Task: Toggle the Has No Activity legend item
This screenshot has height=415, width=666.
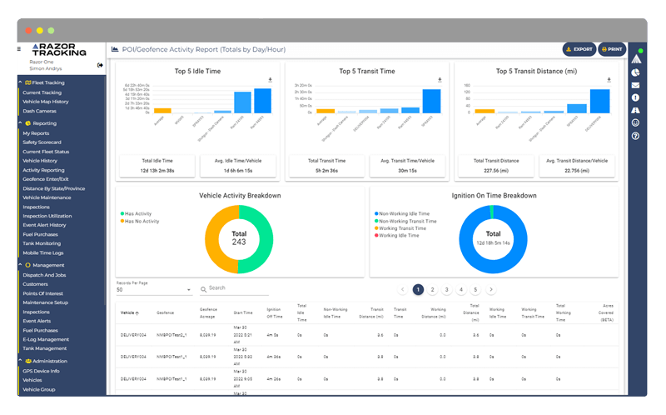Action: 140,221
